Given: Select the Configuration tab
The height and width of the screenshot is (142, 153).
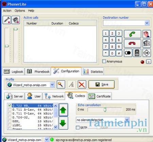Looking at the screenshot, I should click(66, 71).
